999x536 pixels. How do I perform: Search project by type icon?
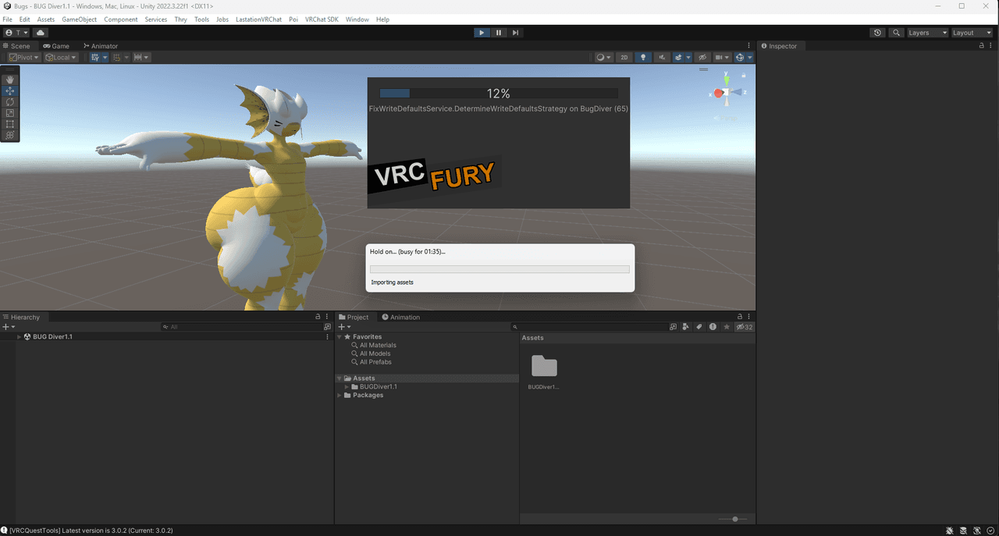click(x=686, y=327)
